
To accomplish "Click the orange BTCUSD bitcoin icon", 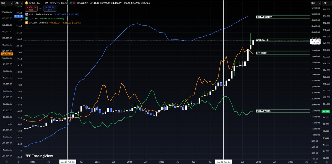I will [x=27, y=23].
